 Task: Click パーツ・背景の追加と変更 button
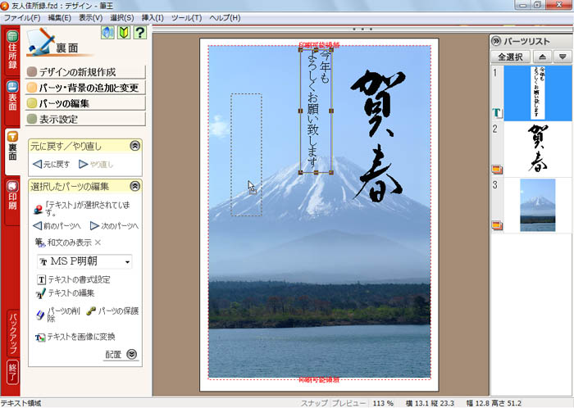click(x=88, y=88)
